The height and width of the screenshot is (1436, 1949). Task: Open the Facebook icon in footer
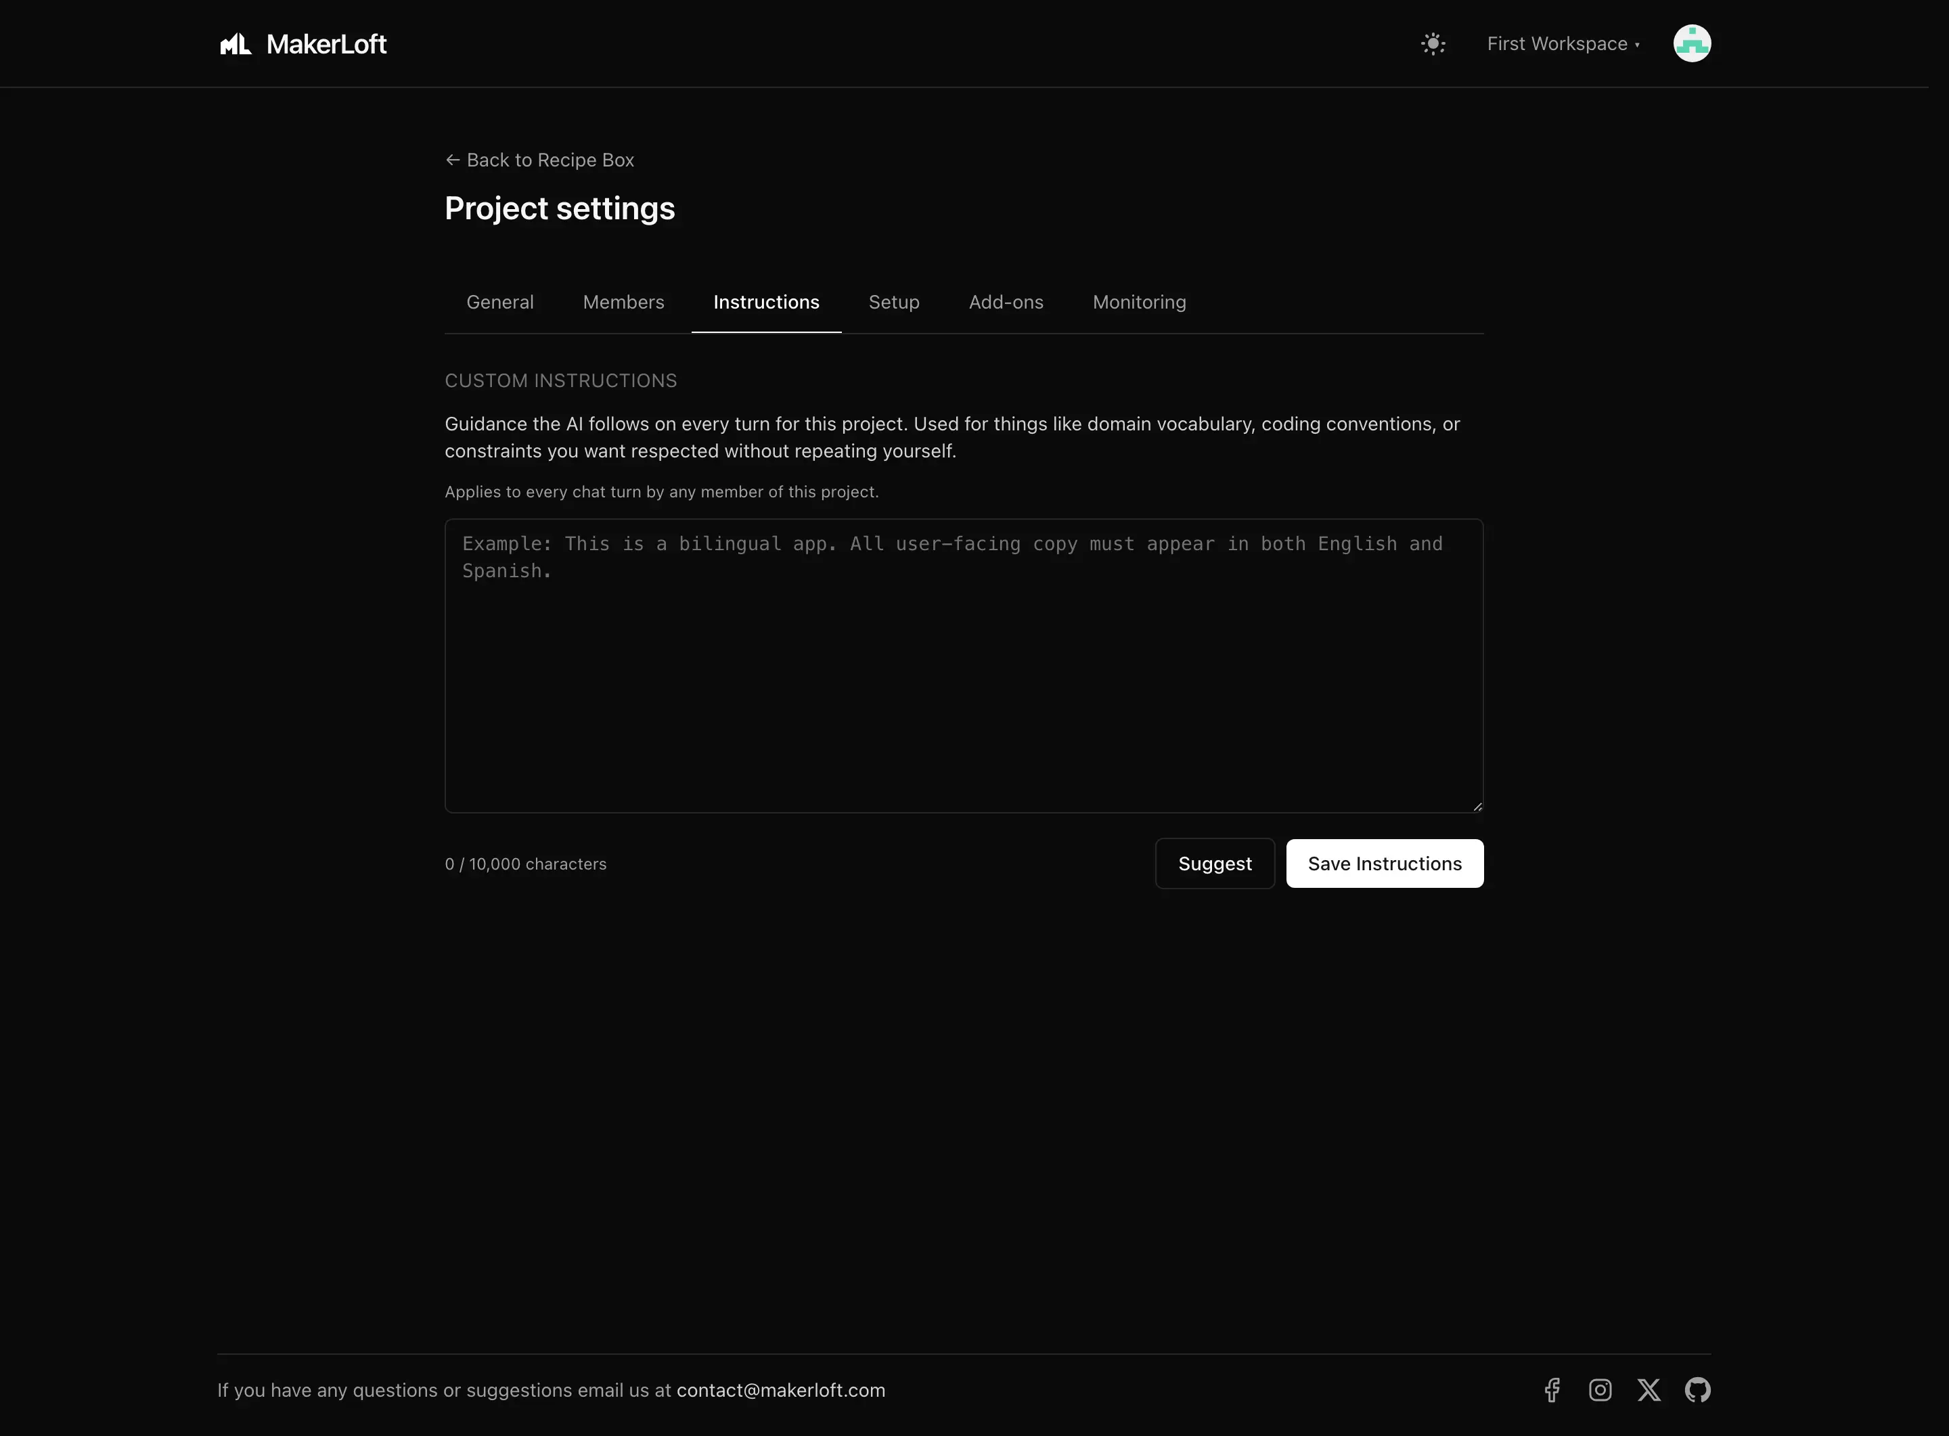(1552, 1390)
